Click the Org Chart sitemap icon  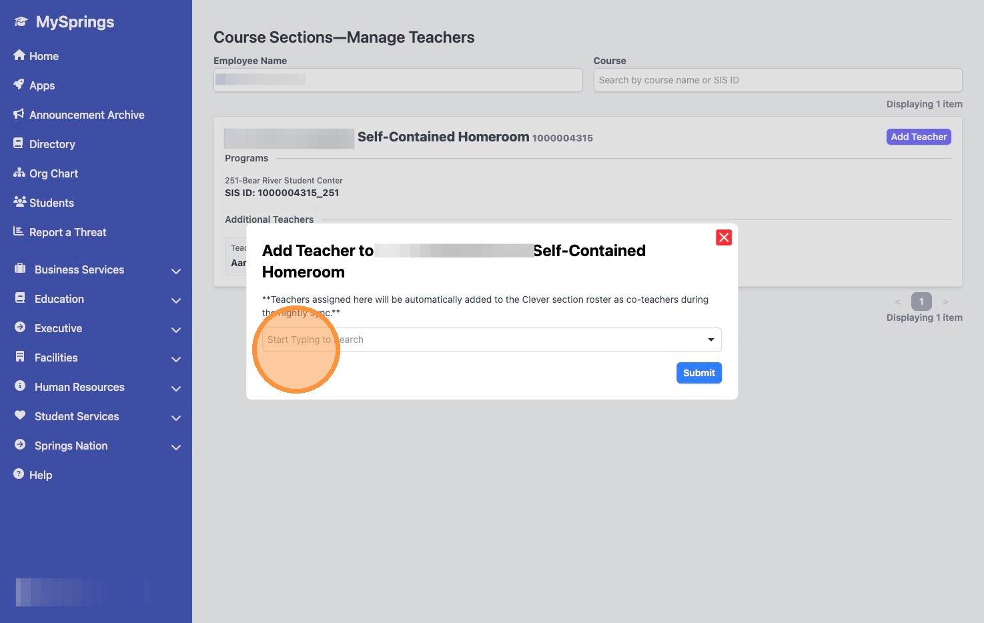tap(19, 173)
